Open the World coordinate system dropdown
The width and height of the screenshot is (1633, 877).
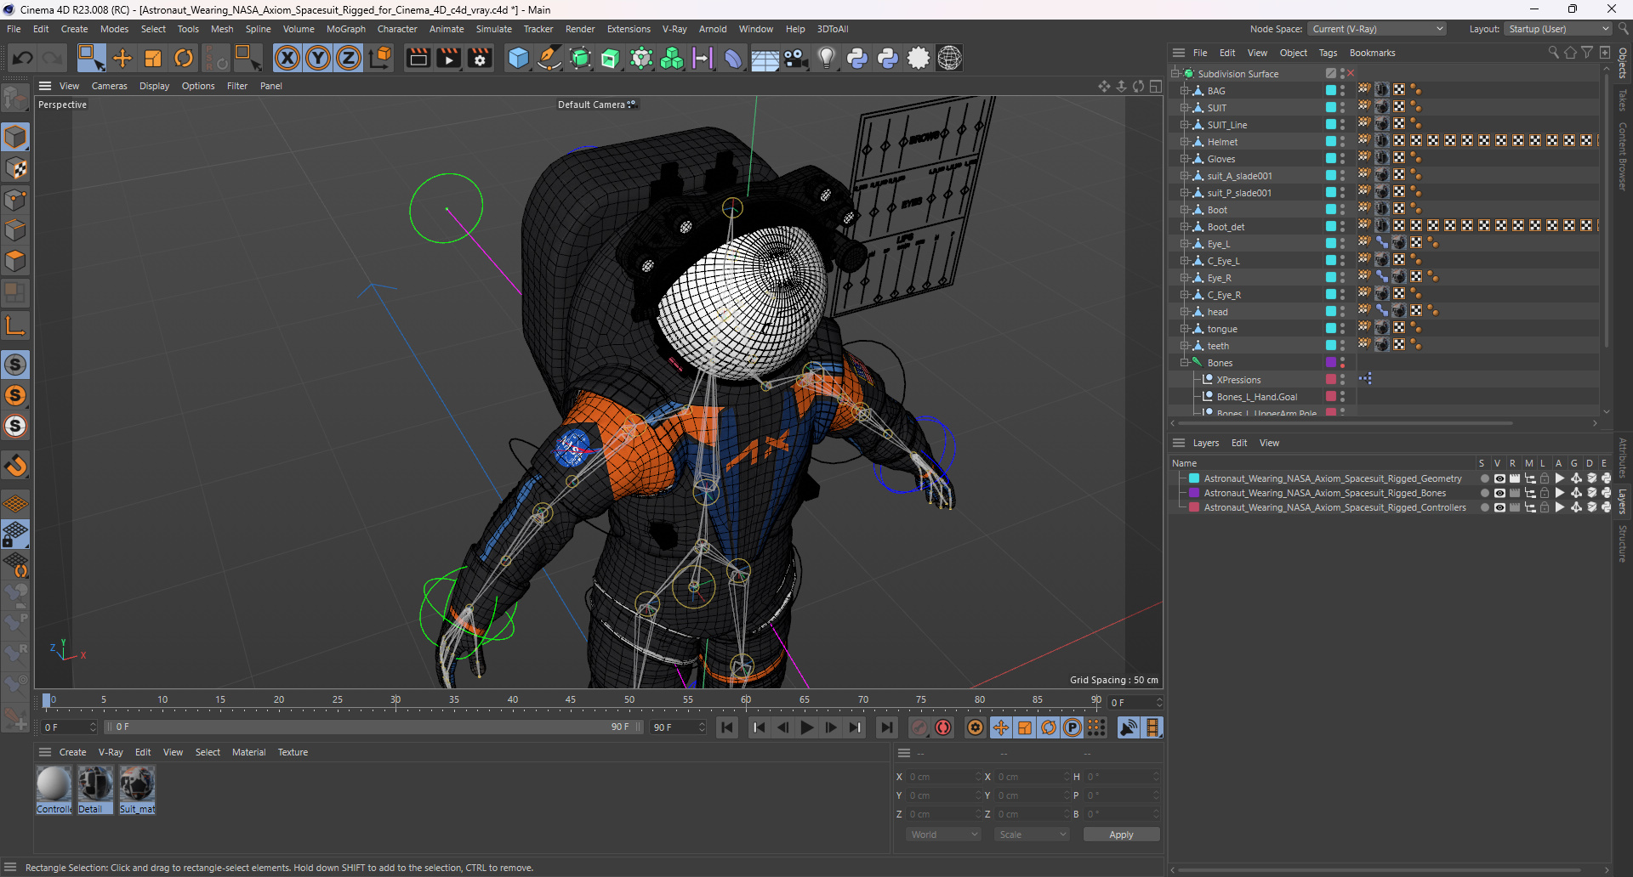(944, 835)
